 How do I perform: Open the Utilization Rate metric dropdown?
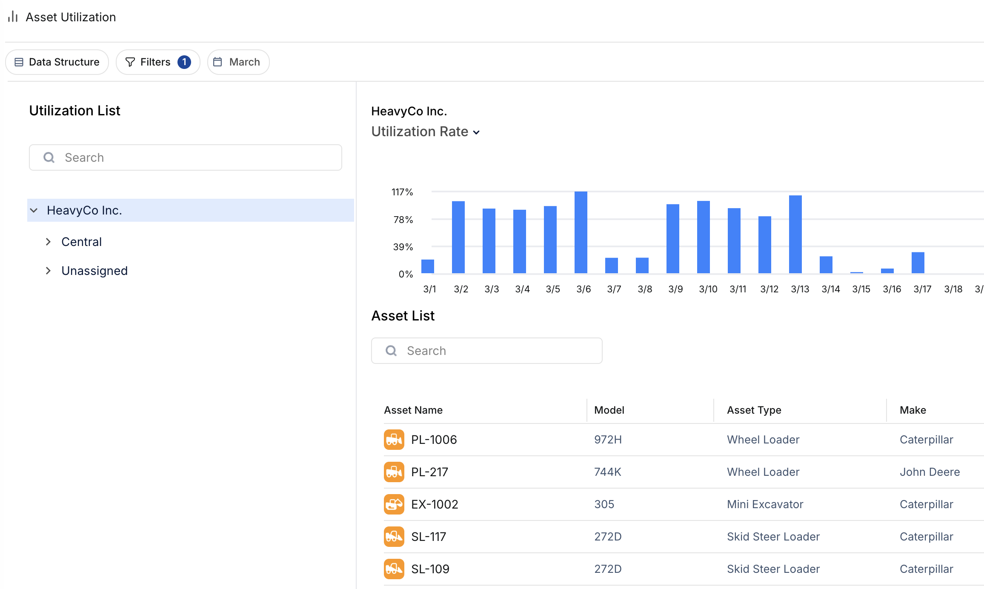476,132
